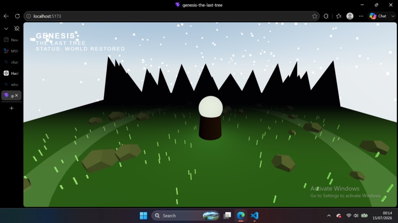Expand the Chat button dropdown arrow
The image size is (398, 223).
tap(393, 16)
